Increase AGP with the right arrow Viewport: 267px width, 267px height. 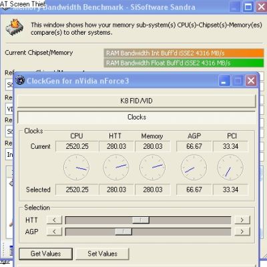pos(242,232)
